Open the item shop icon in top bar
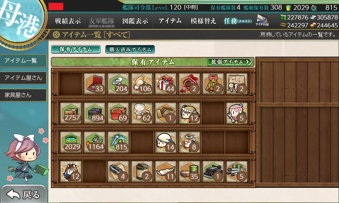 pos(262,20)
